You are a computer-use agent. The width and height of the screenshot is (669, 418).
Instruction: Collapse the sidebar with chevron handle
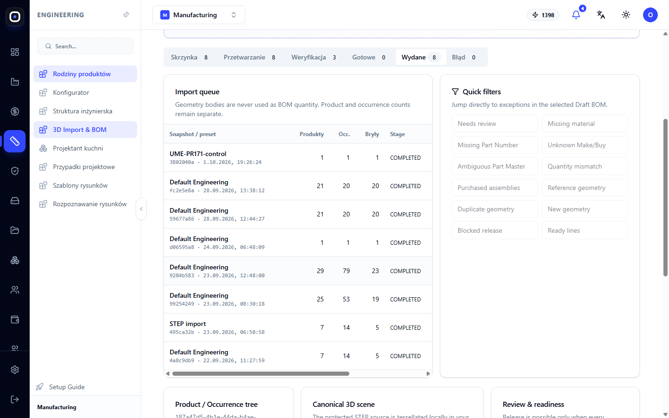(x=141, y=209)
